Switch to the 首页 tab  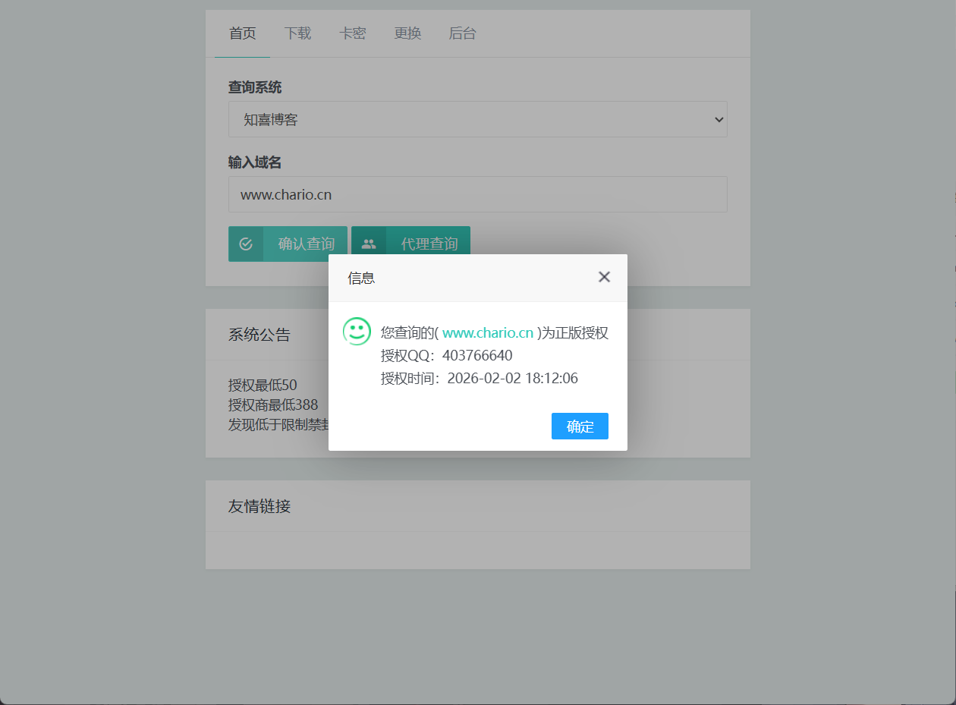[242, 33]
